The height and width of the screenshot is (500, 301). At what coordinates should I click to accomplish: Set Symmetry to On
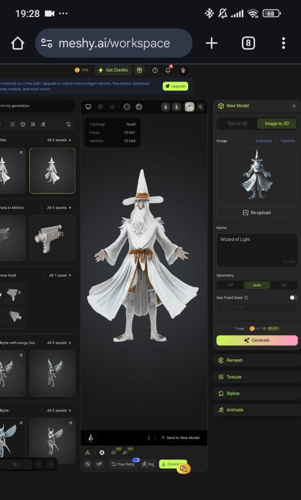[284, 285]
